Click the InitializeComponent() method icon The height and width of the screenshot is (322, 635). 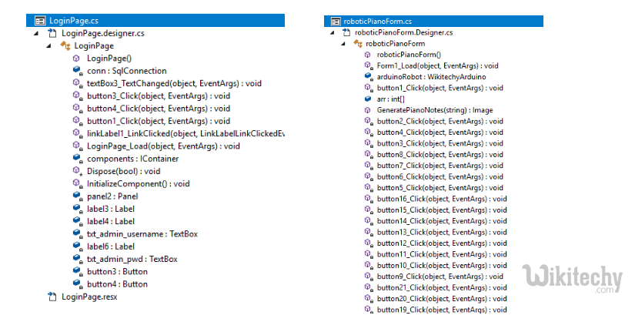coord(77,183)
